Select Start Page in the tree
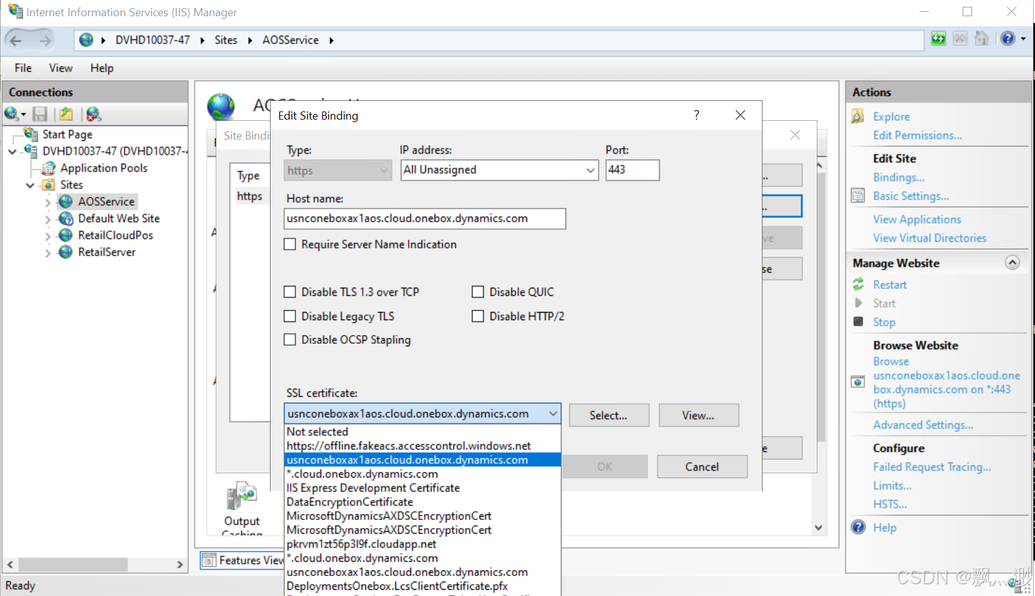 (x=67, y=134)
